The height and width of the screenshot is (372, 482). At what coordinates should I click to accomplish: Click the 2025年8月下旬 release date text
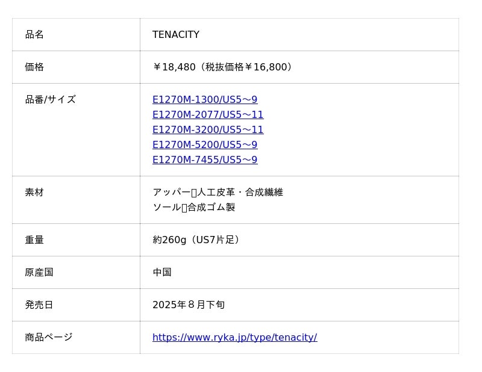(189, 305)
